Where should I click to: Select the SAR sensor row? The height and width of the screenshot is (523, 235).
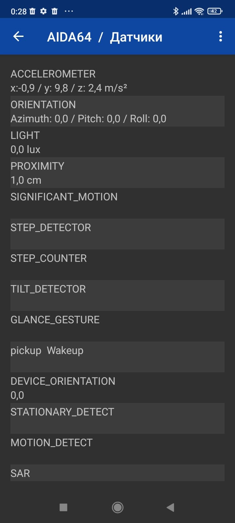pos(117,473)
